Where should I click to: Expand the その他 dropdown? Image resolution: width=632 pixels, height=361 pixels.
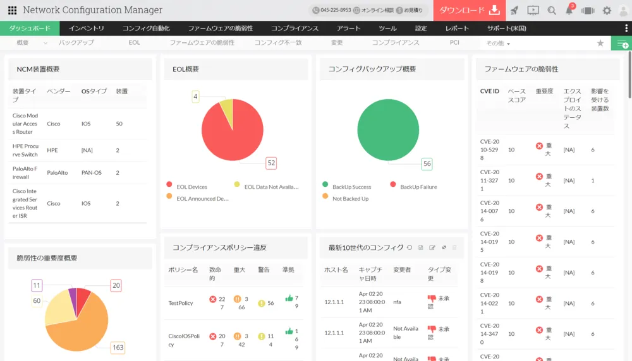coord(498,44)
